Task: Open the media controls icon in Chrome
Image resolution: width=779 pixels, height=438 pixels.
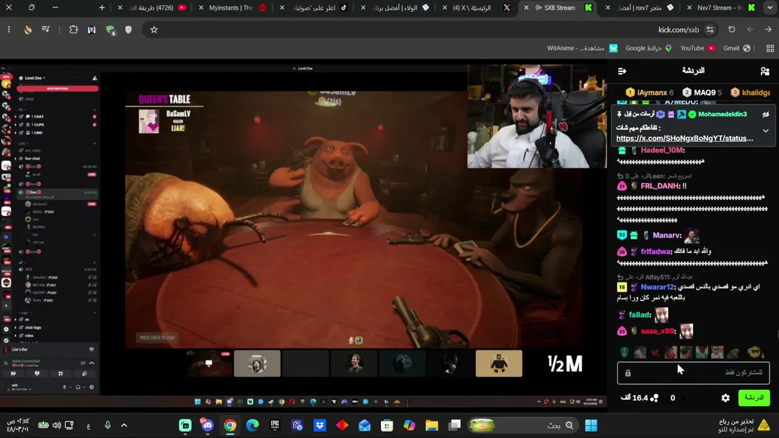Action: [46, 29]
